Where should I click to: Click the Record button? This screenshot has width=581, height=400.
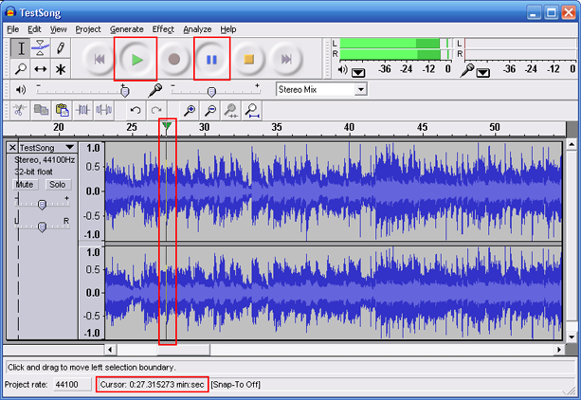[x=173, y=59]
